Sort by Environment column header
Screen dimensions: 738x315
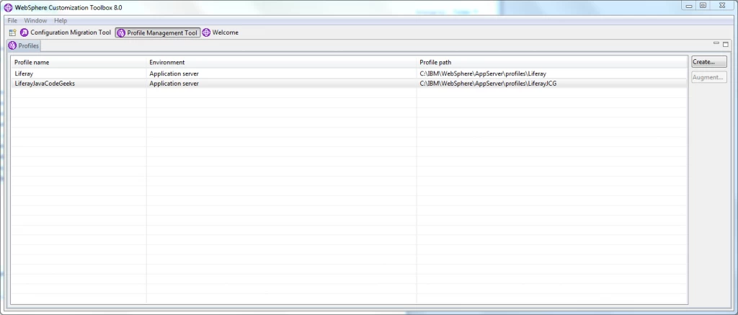click(x=282, y=62)
